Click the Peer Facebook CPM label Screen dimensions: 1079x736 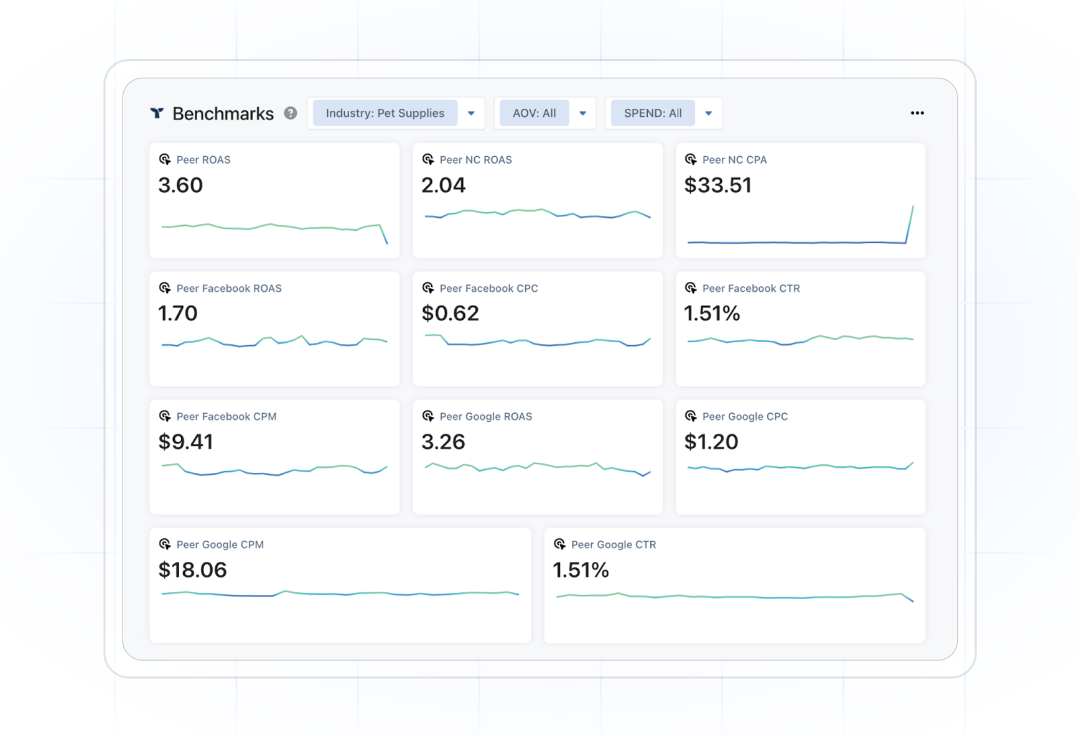(x=227, y=416)
